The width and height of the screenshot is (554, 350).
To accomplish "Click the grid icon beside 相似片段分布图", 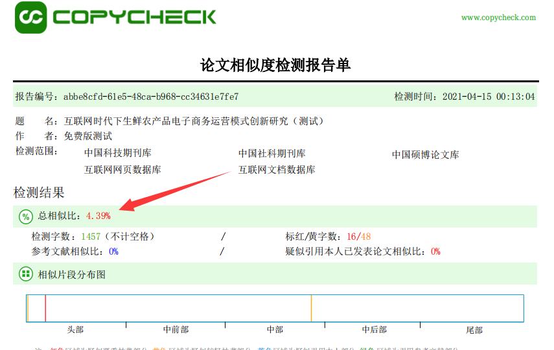I will coord(25,274).
